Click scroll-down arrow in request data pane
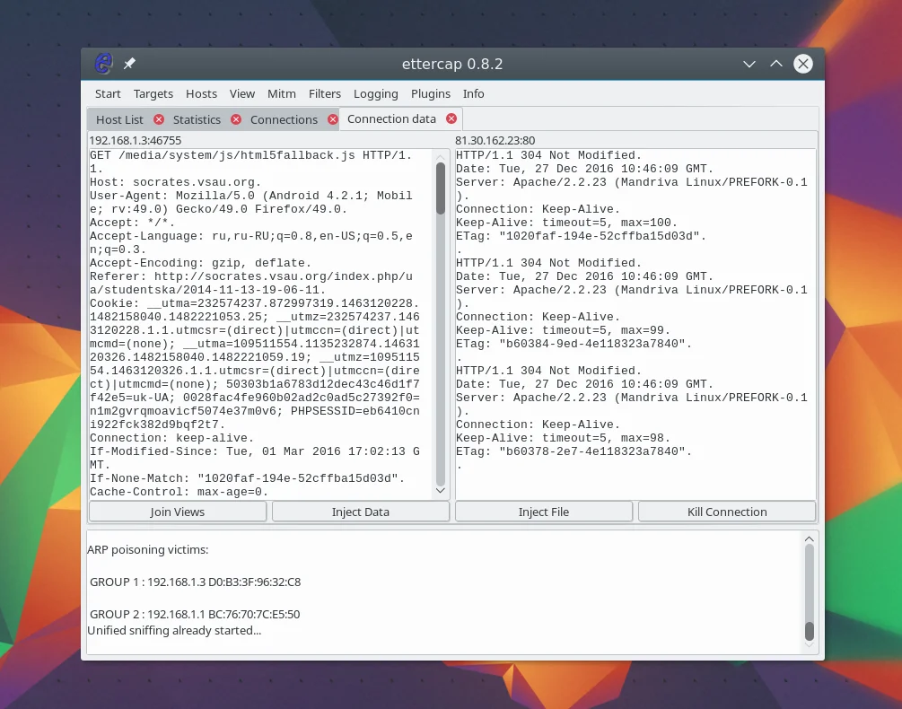Screen dimensions: 902x709 (440, 491)
